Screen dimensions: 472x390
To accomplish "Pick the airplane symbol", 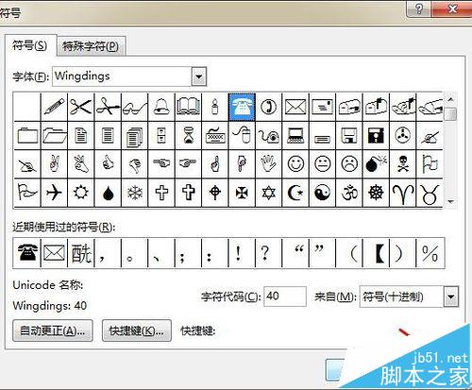I will [54, 193].
